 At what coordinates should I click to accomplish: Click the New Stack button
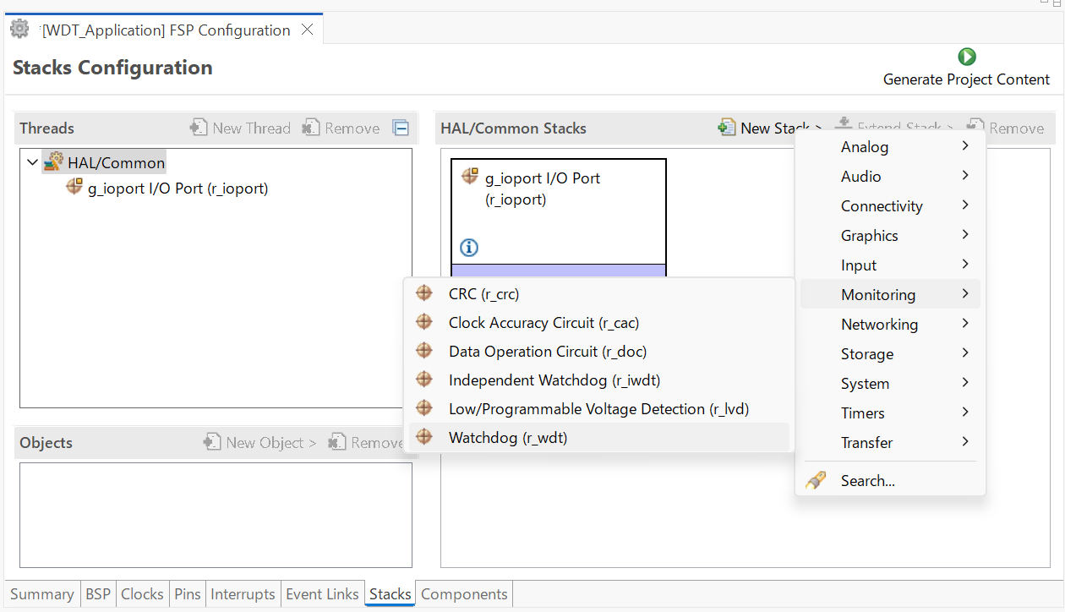770,128
